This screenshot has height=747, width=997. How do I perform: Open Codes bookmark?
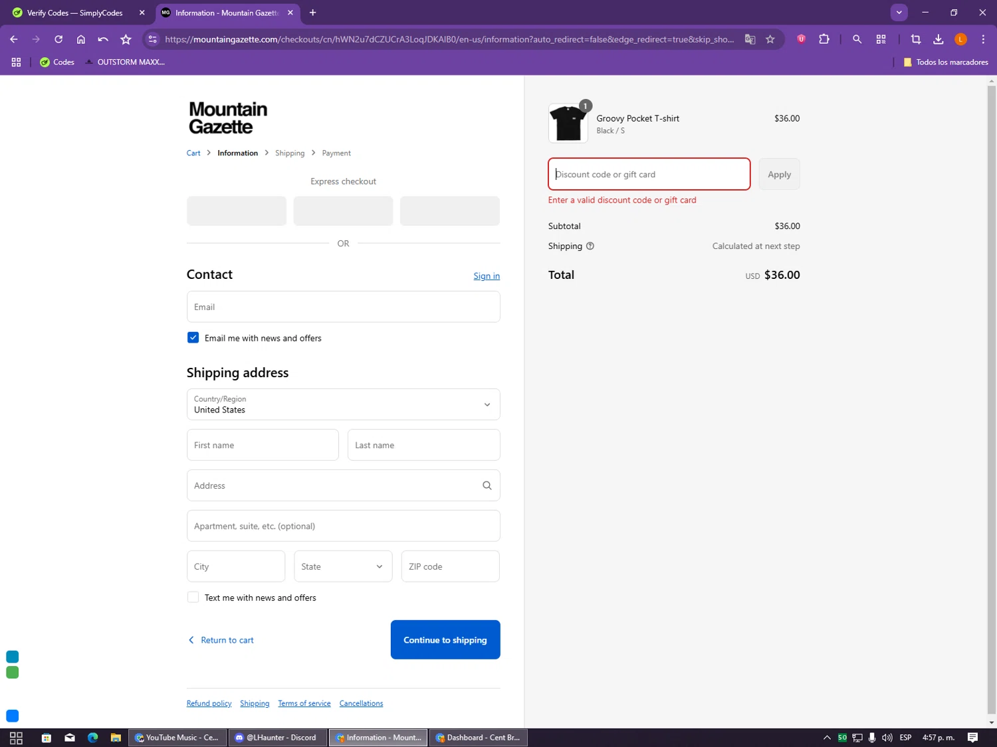pyautogui.click(x=57, y=62)
